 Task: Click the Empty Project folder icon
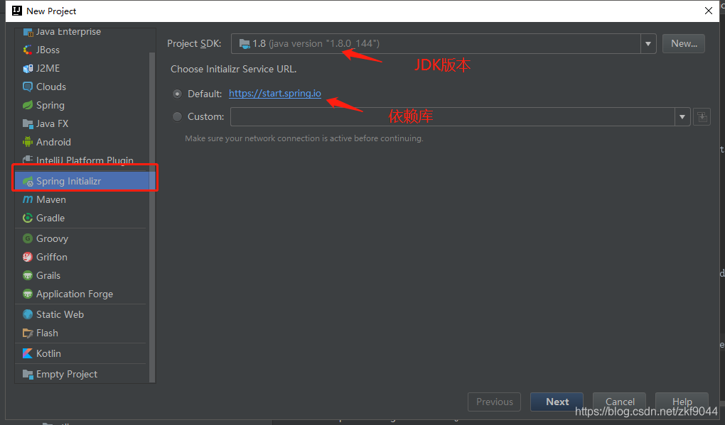(x=28, y=374)
